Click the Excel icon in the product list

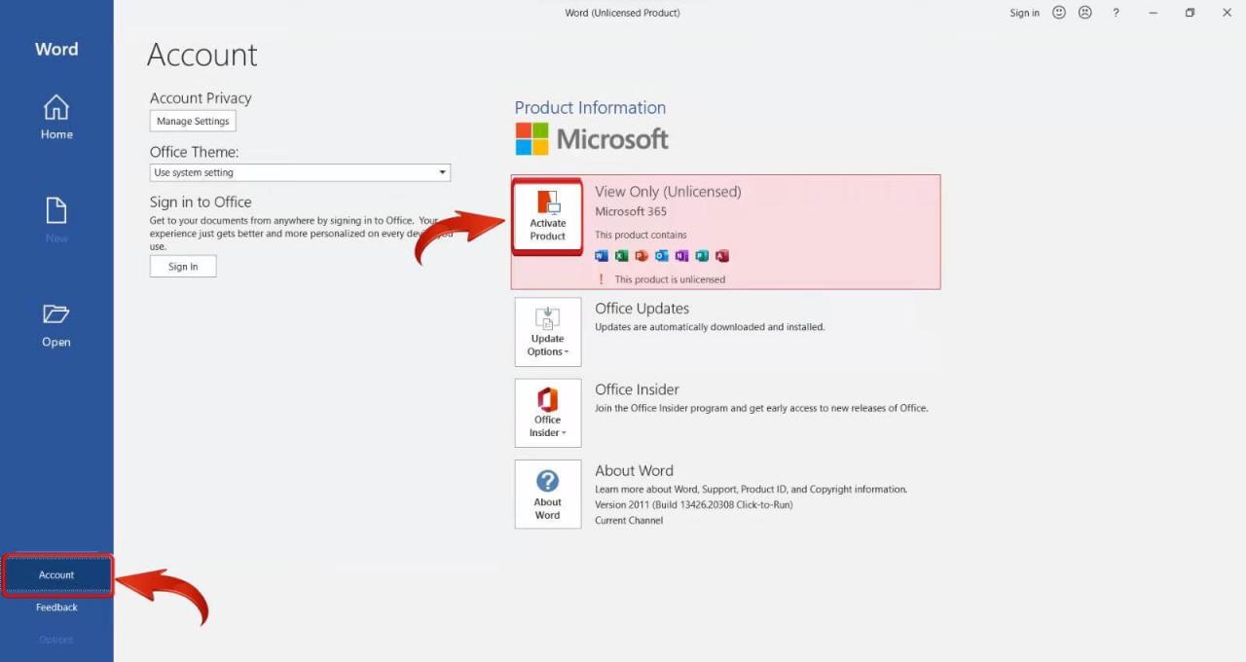pyautogui.click(x=621, y=255)
